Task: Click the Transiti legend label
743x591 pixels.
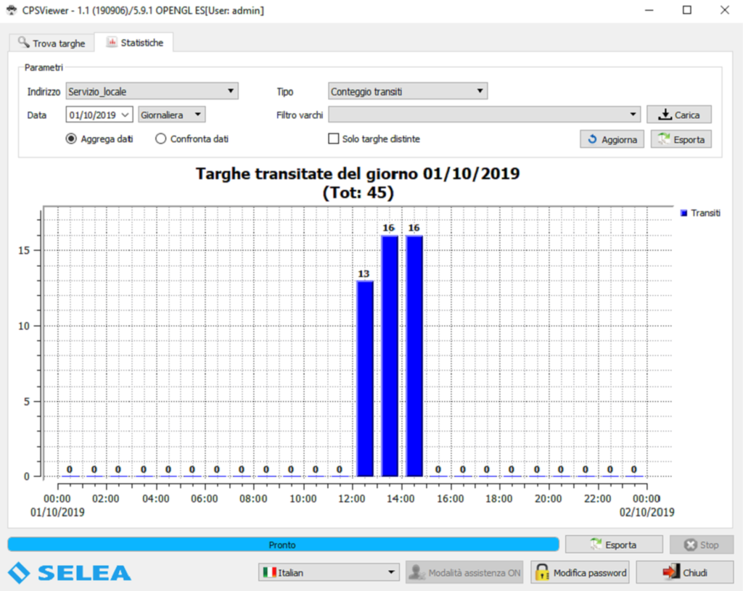Action: click(705, 213)
